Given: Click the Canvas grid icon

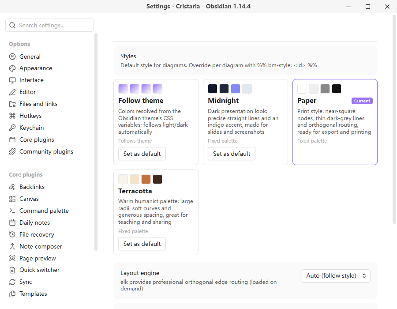Looking at the screenshot, I should (x=12, y=199).
